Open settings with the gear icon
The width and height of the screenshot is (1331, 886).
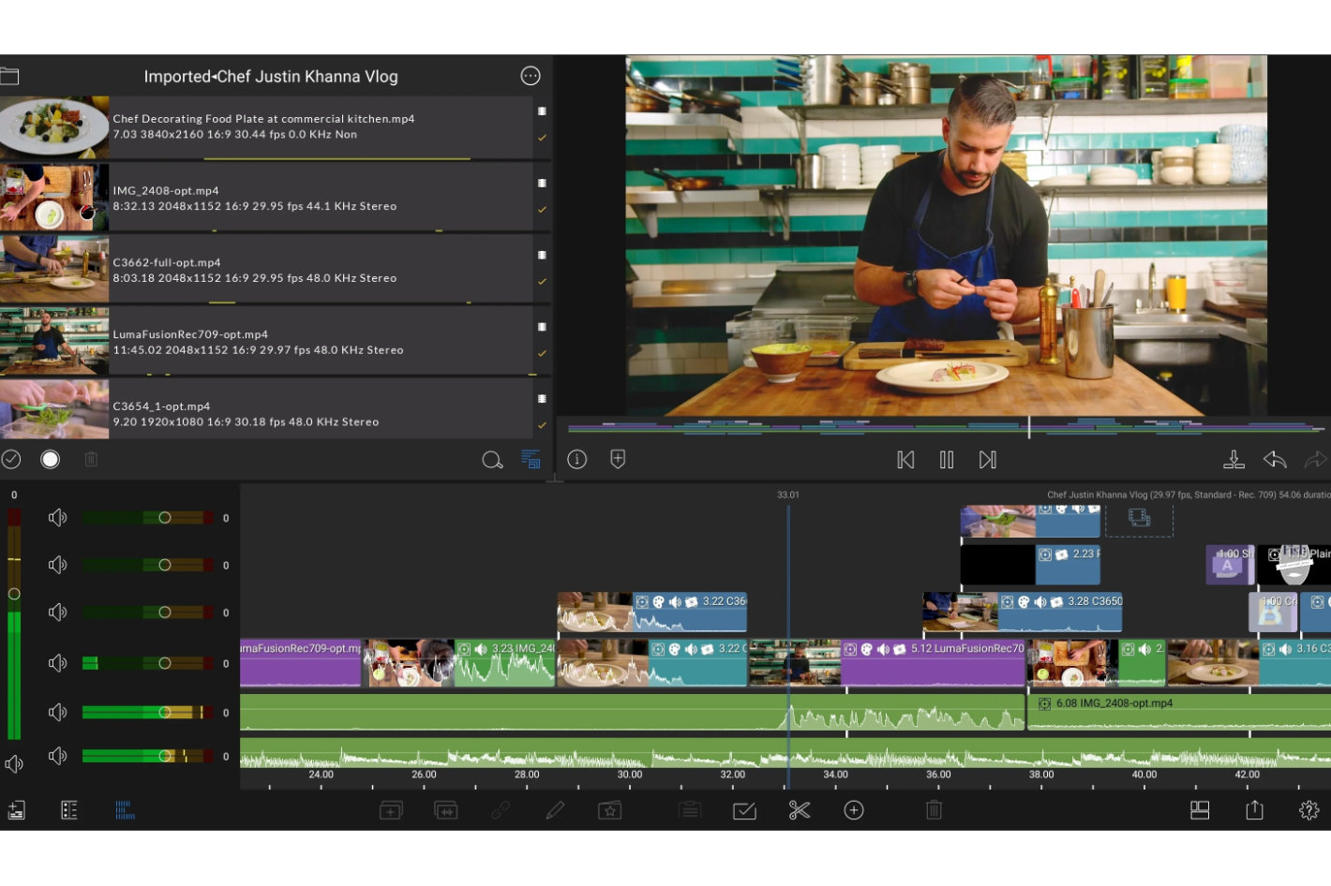click(x=1309, y=810)
